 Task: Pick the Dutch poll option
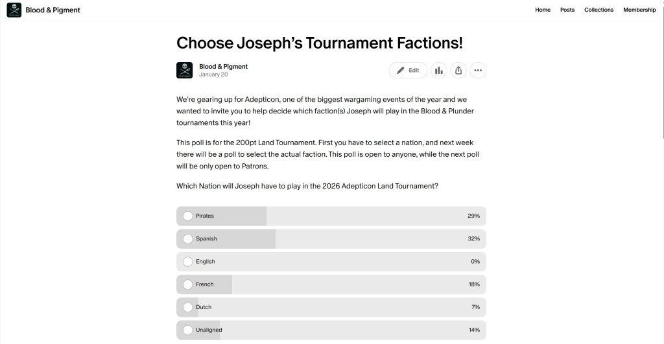pos(188,307)
